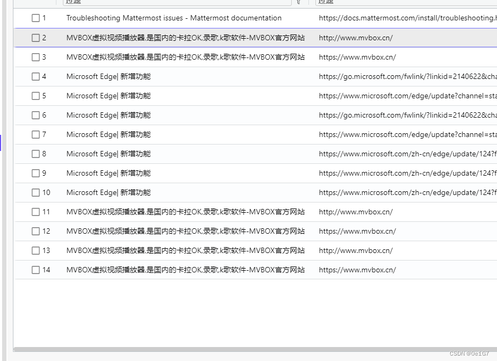Enable the row 13 checkbox
497x361 pixels.
(x=35, y=251)
